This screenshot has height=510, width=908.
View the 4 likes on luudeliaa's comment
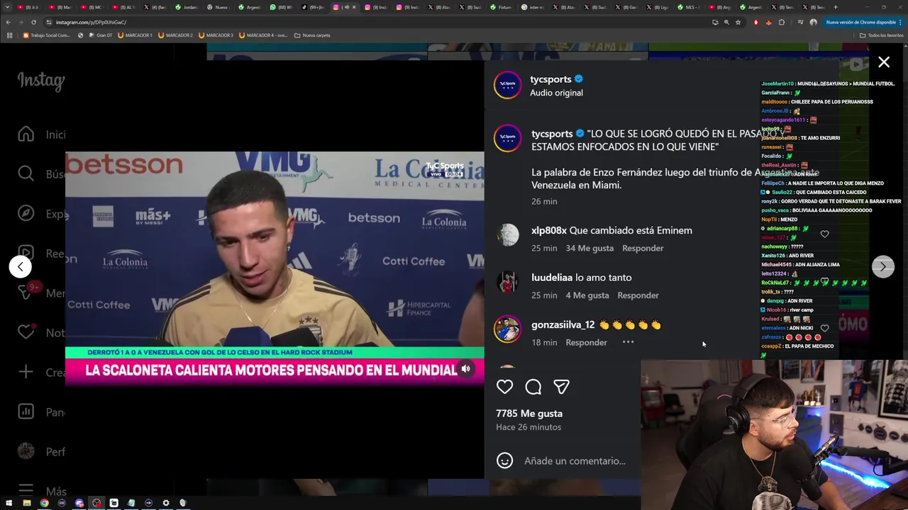pyautogui.click(x=587, y=295)
